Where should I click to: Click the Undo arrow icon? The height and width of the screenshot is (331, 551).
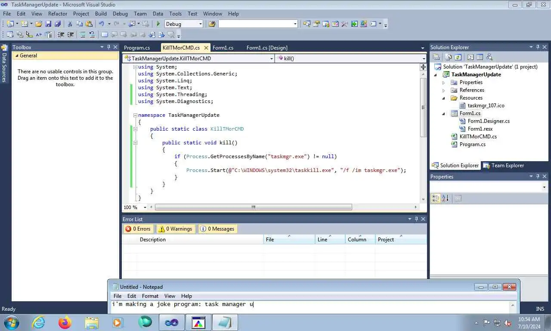click(101, 24)
